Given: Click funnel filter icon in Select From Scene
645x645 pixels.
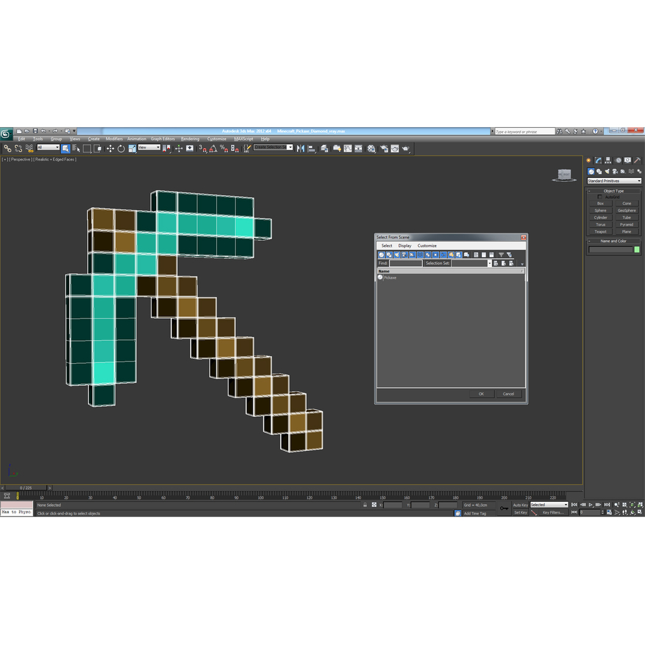Looking at the screenshot, I should click(x=501, y=254).
